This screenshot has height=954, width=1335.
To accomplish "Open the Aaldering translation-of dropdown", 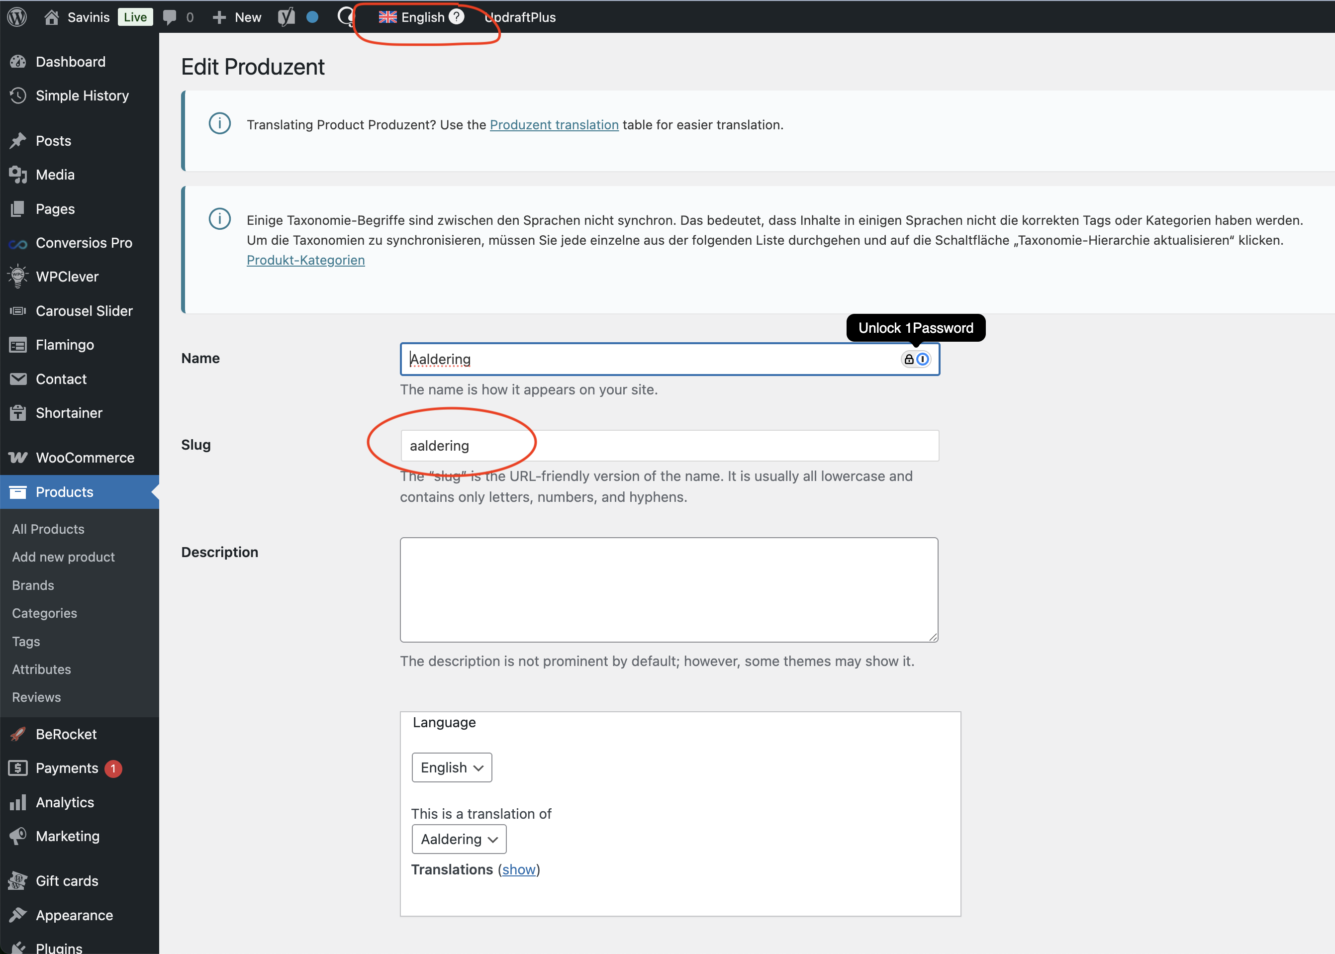I will pyautogui.click(x=459, y=839).
